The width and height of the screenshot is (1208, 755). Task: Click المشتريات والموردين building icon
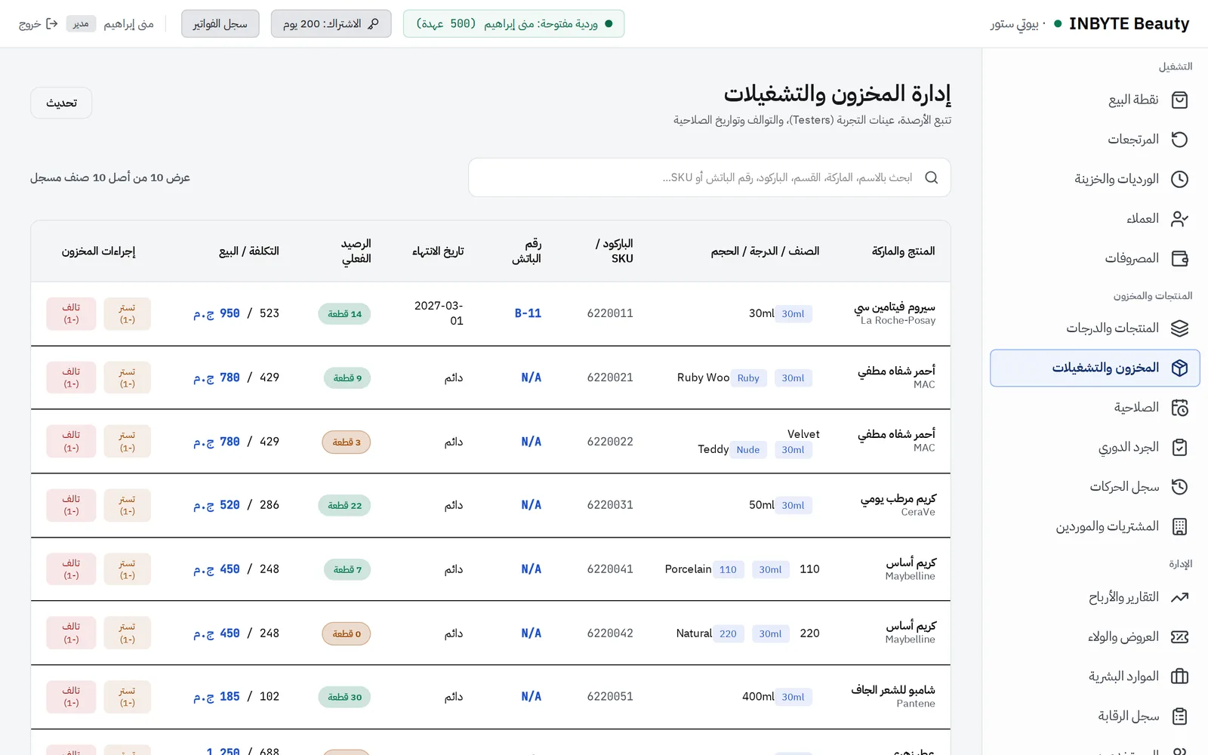click(1179, 526)
